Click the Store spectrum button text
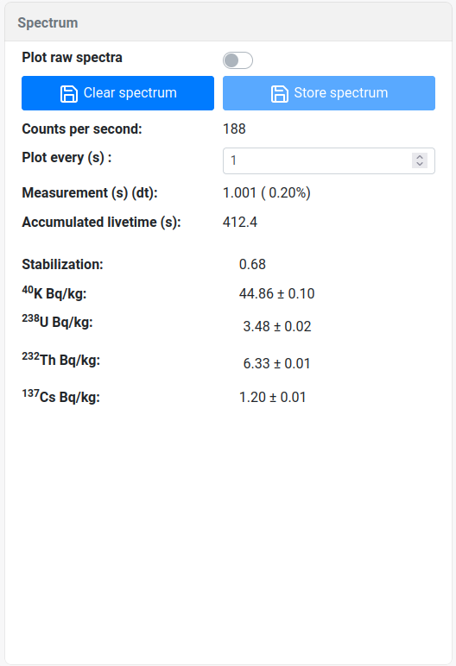This screenshot has height=666, width=456. (341, 93)
